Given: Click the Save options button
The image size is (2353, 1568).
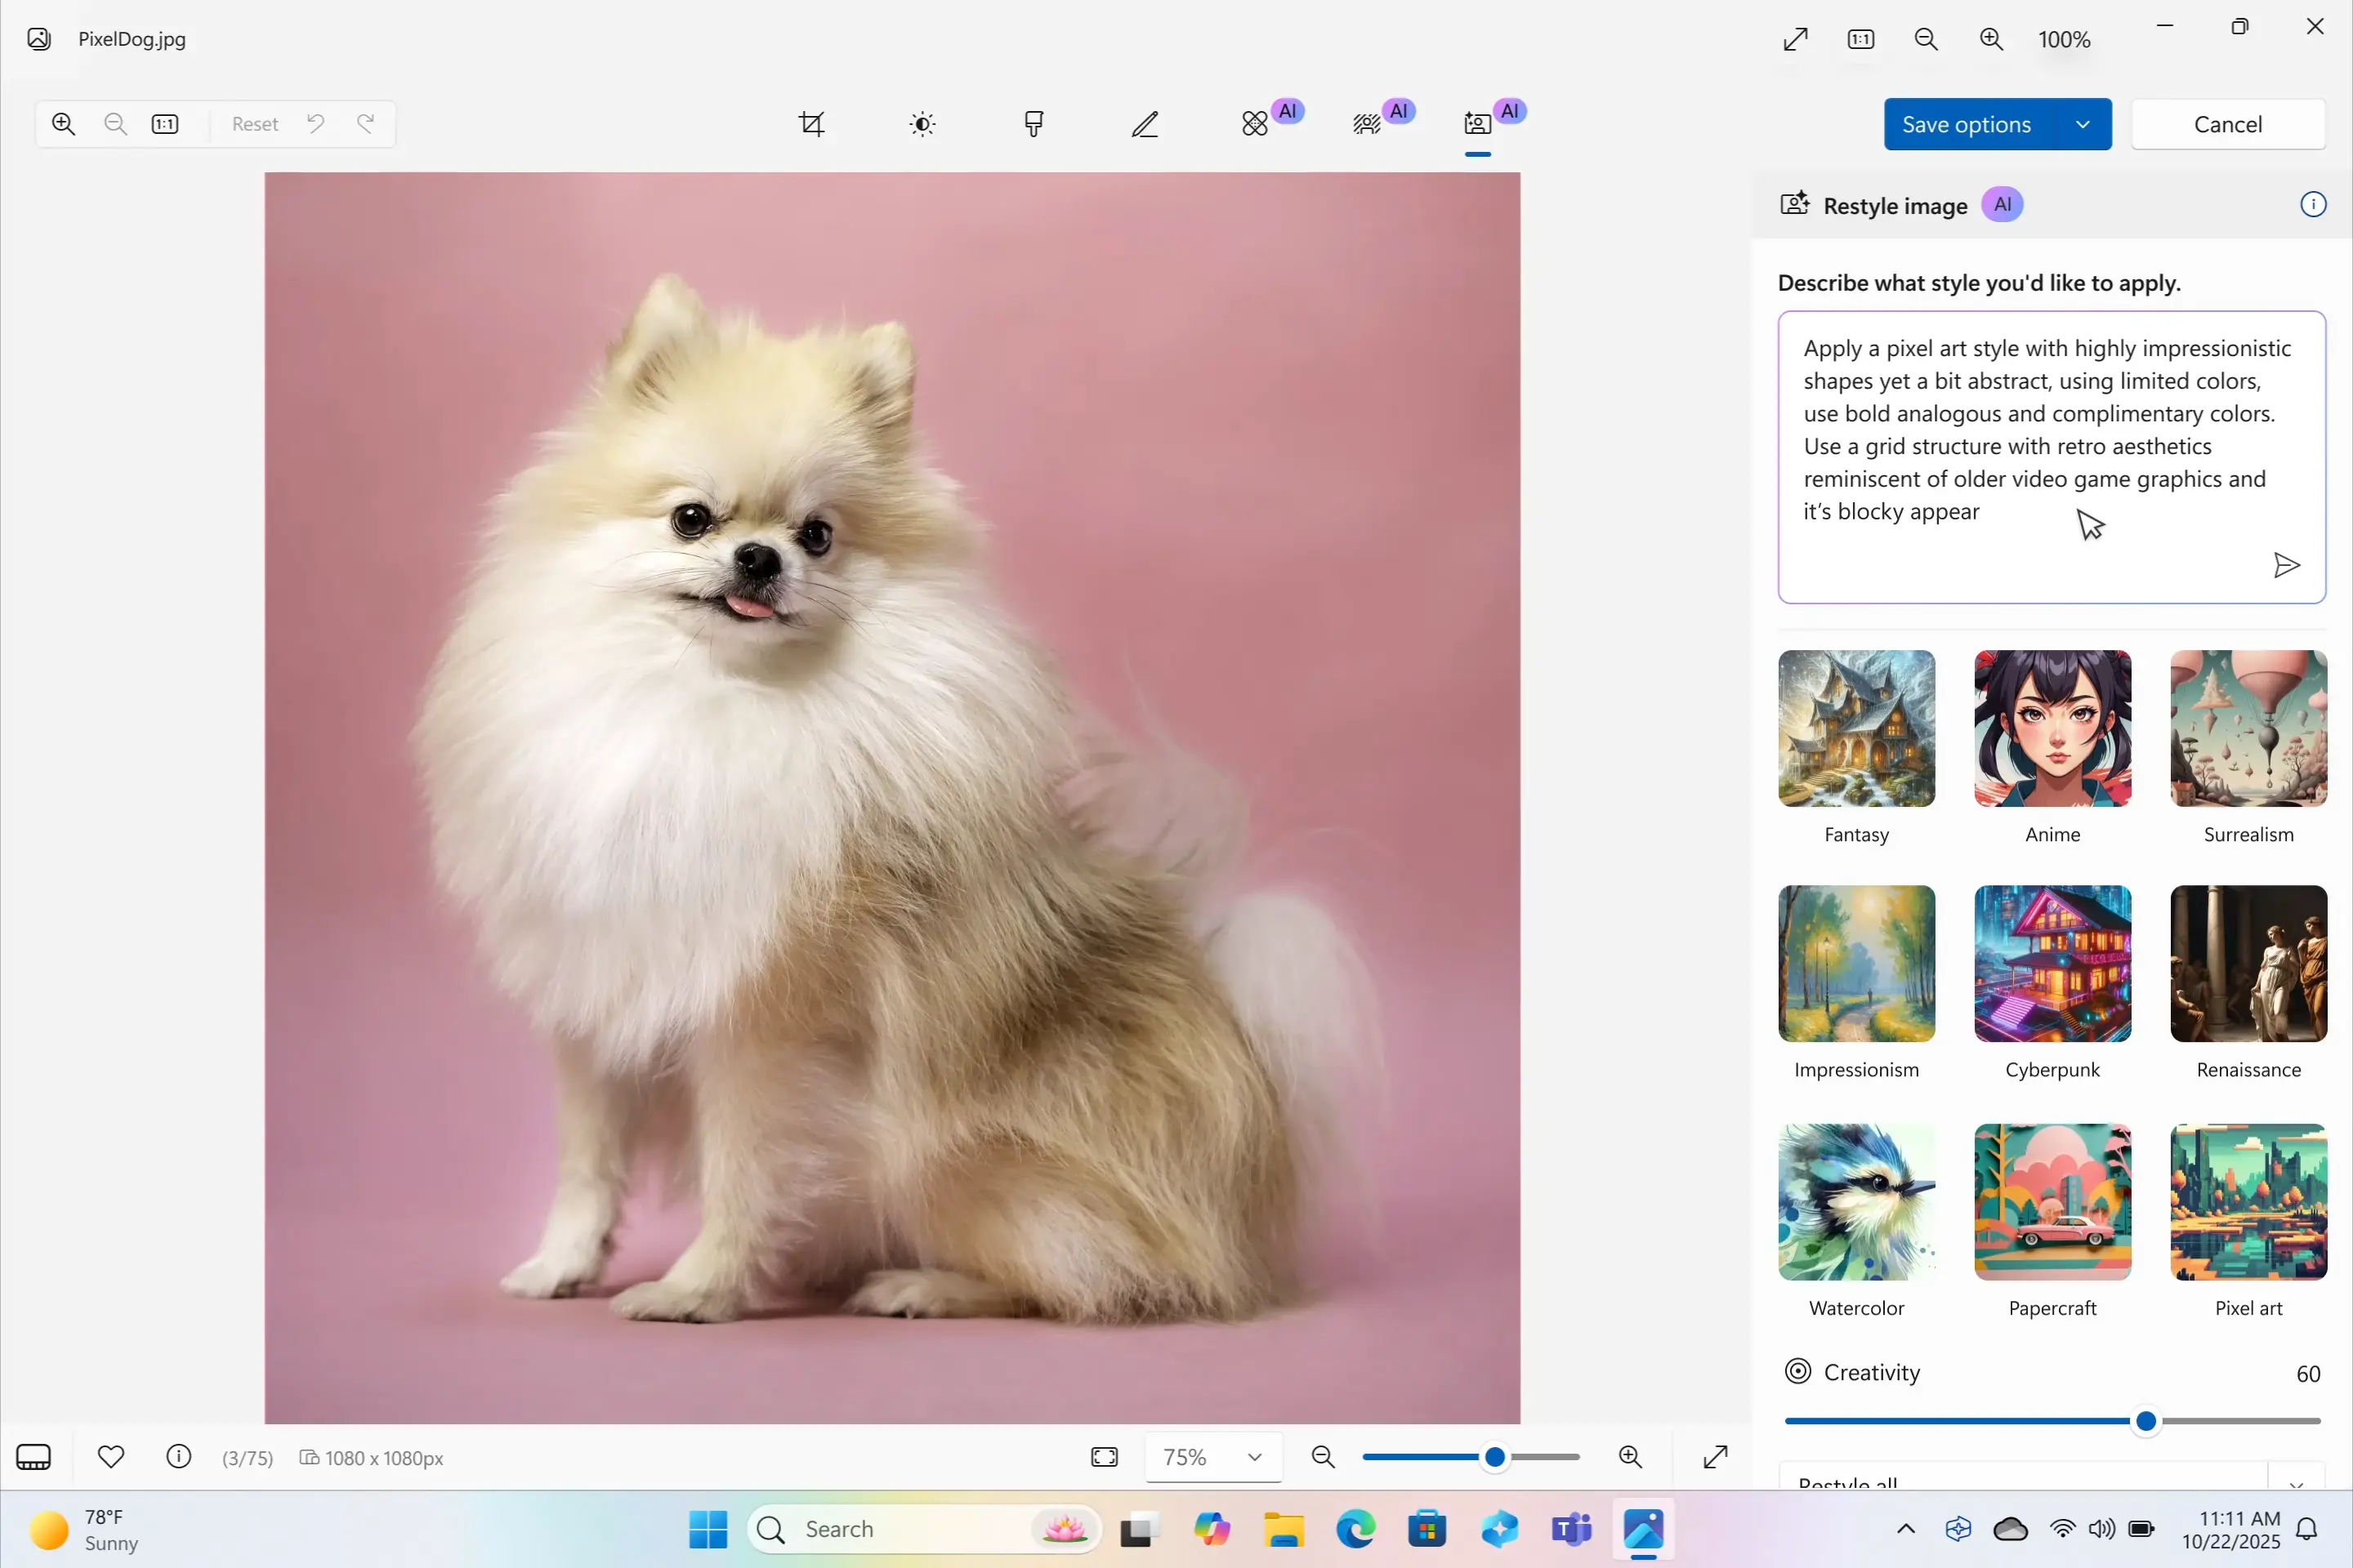Looking at the screenshot, I should (x=1966, y=124).
